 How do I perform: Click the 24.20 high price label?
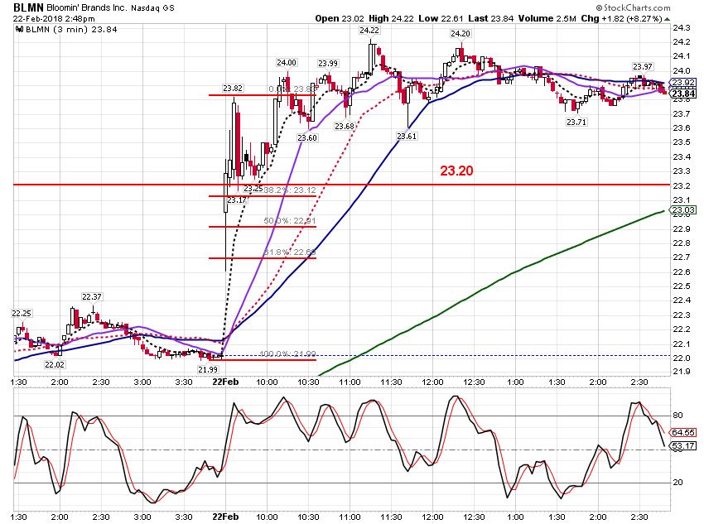click(x=460, y=34)
